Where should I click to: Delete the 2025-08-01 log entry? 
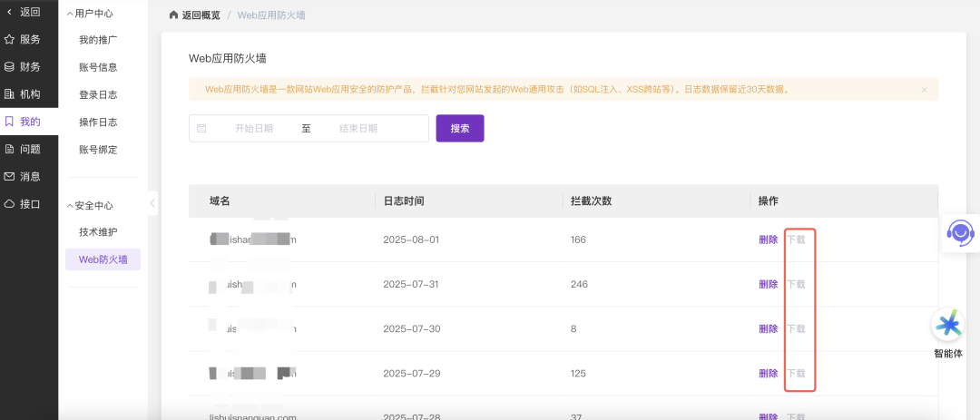[768, 239]
